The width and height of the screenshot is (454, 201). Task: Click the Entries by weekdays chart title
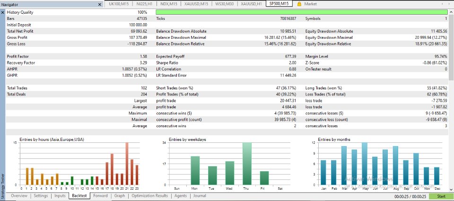[x=187, y=140]
